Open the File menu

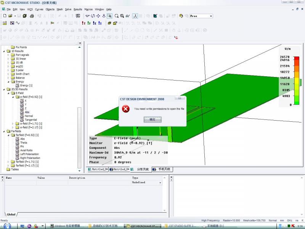coord(9,9)
